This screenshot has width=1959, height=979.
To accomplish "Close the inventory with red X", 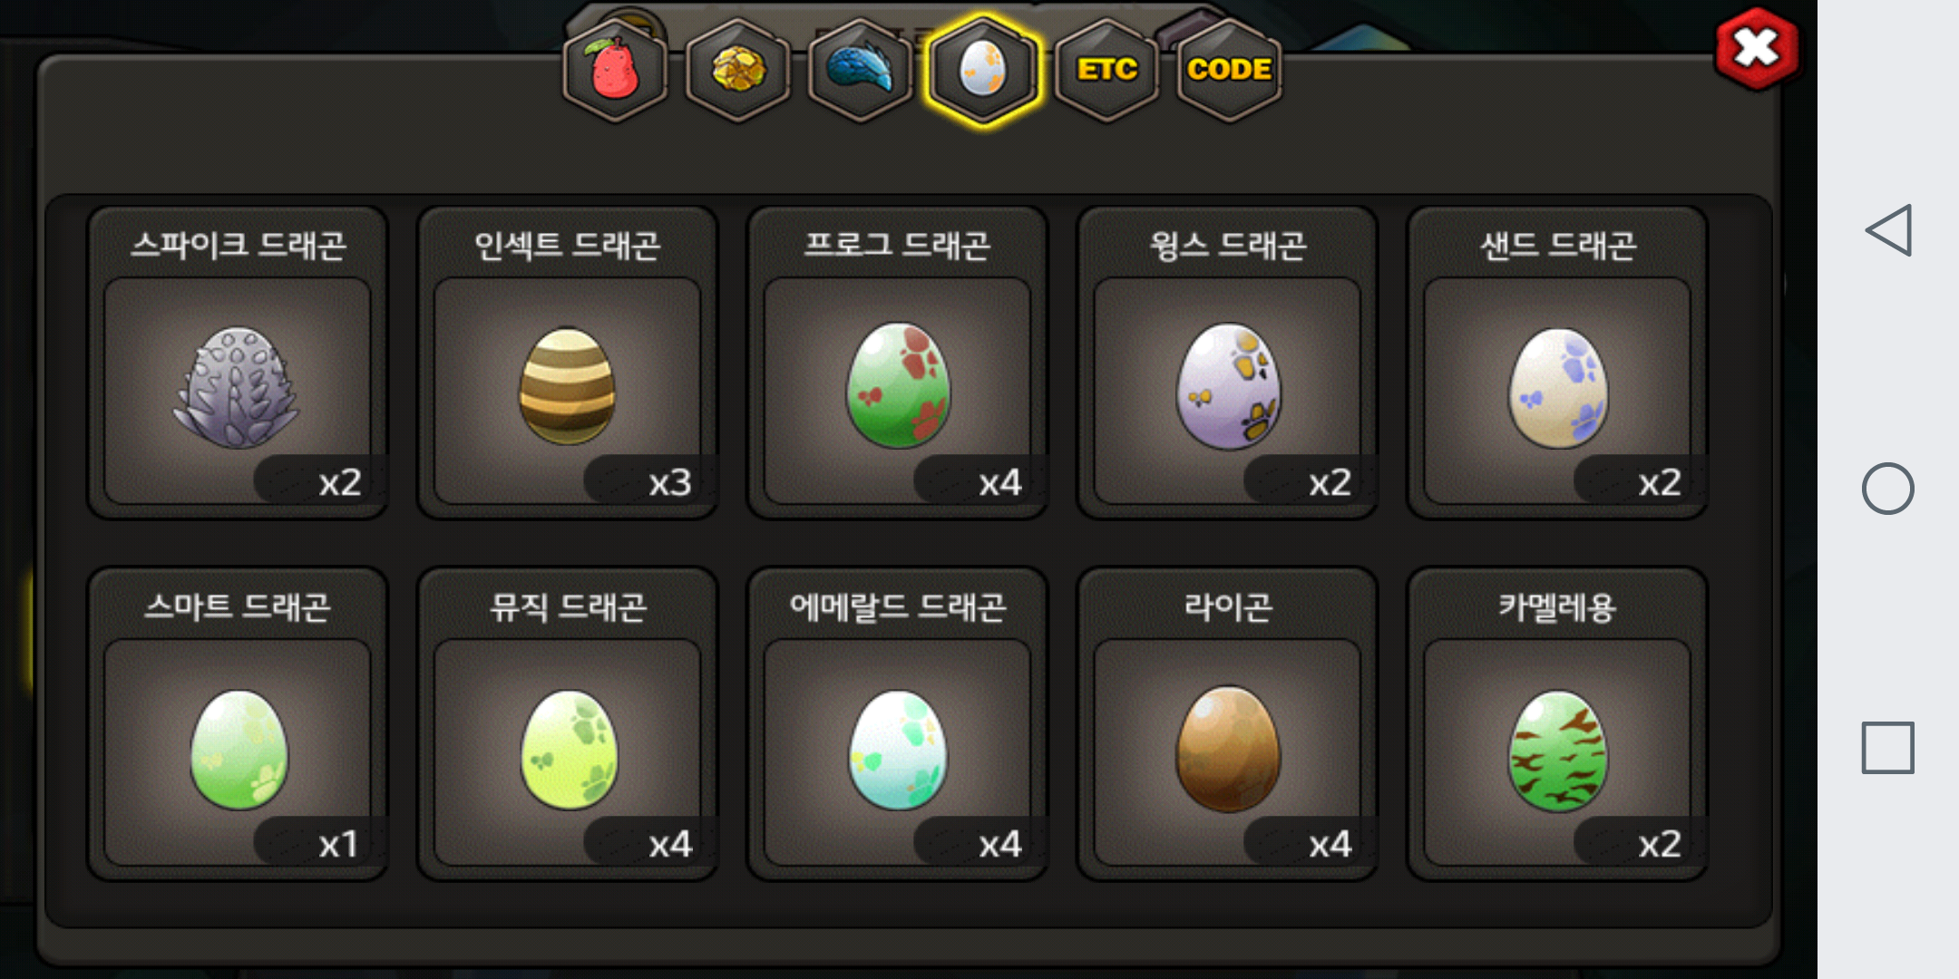I will pos(1757,49).
